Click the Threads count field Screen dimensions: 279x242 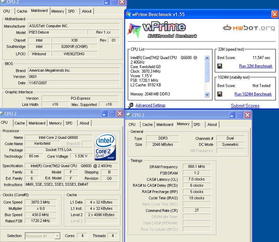113,236
